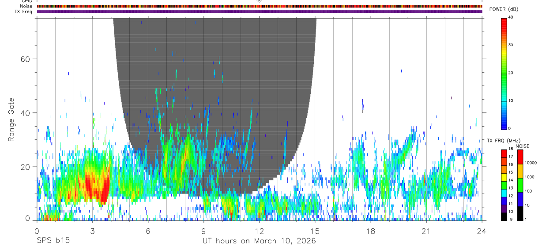Click the 'POWER (dB)' colorbar title
542x250 pixels.
504,9
